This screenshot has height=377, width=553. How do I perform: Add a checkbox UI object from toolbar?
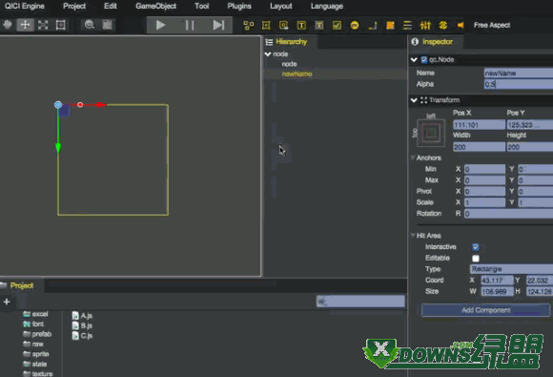(x=338, y=25)
